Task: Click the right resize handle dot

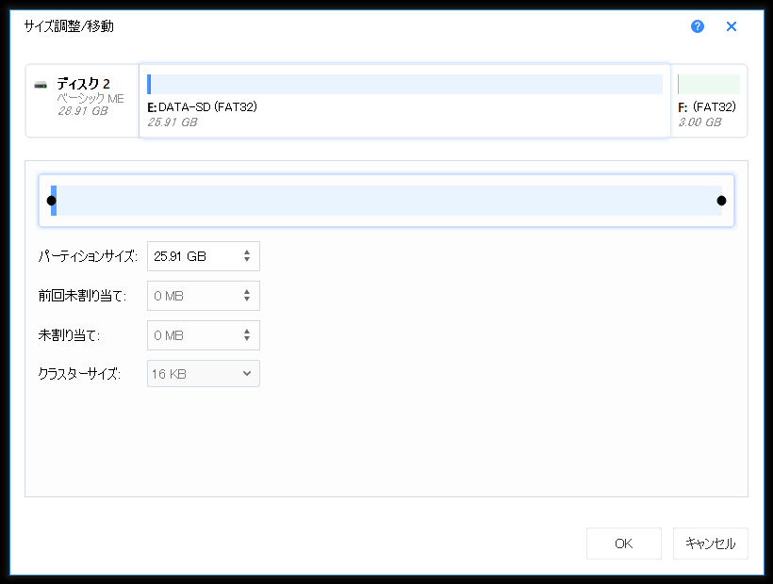Action: [721, 201]
